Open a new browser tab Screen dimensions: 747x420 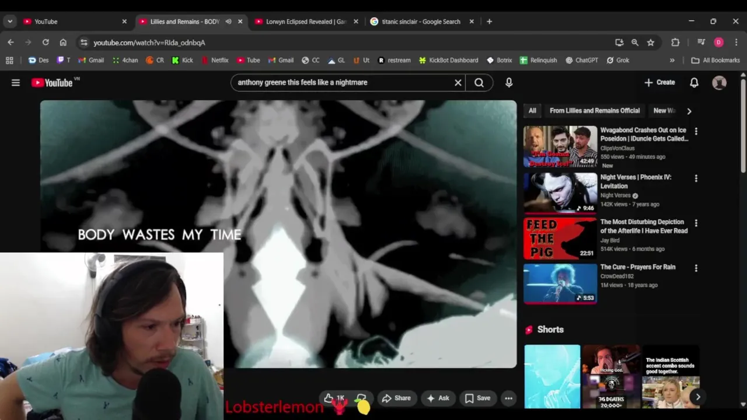(489, 22)
